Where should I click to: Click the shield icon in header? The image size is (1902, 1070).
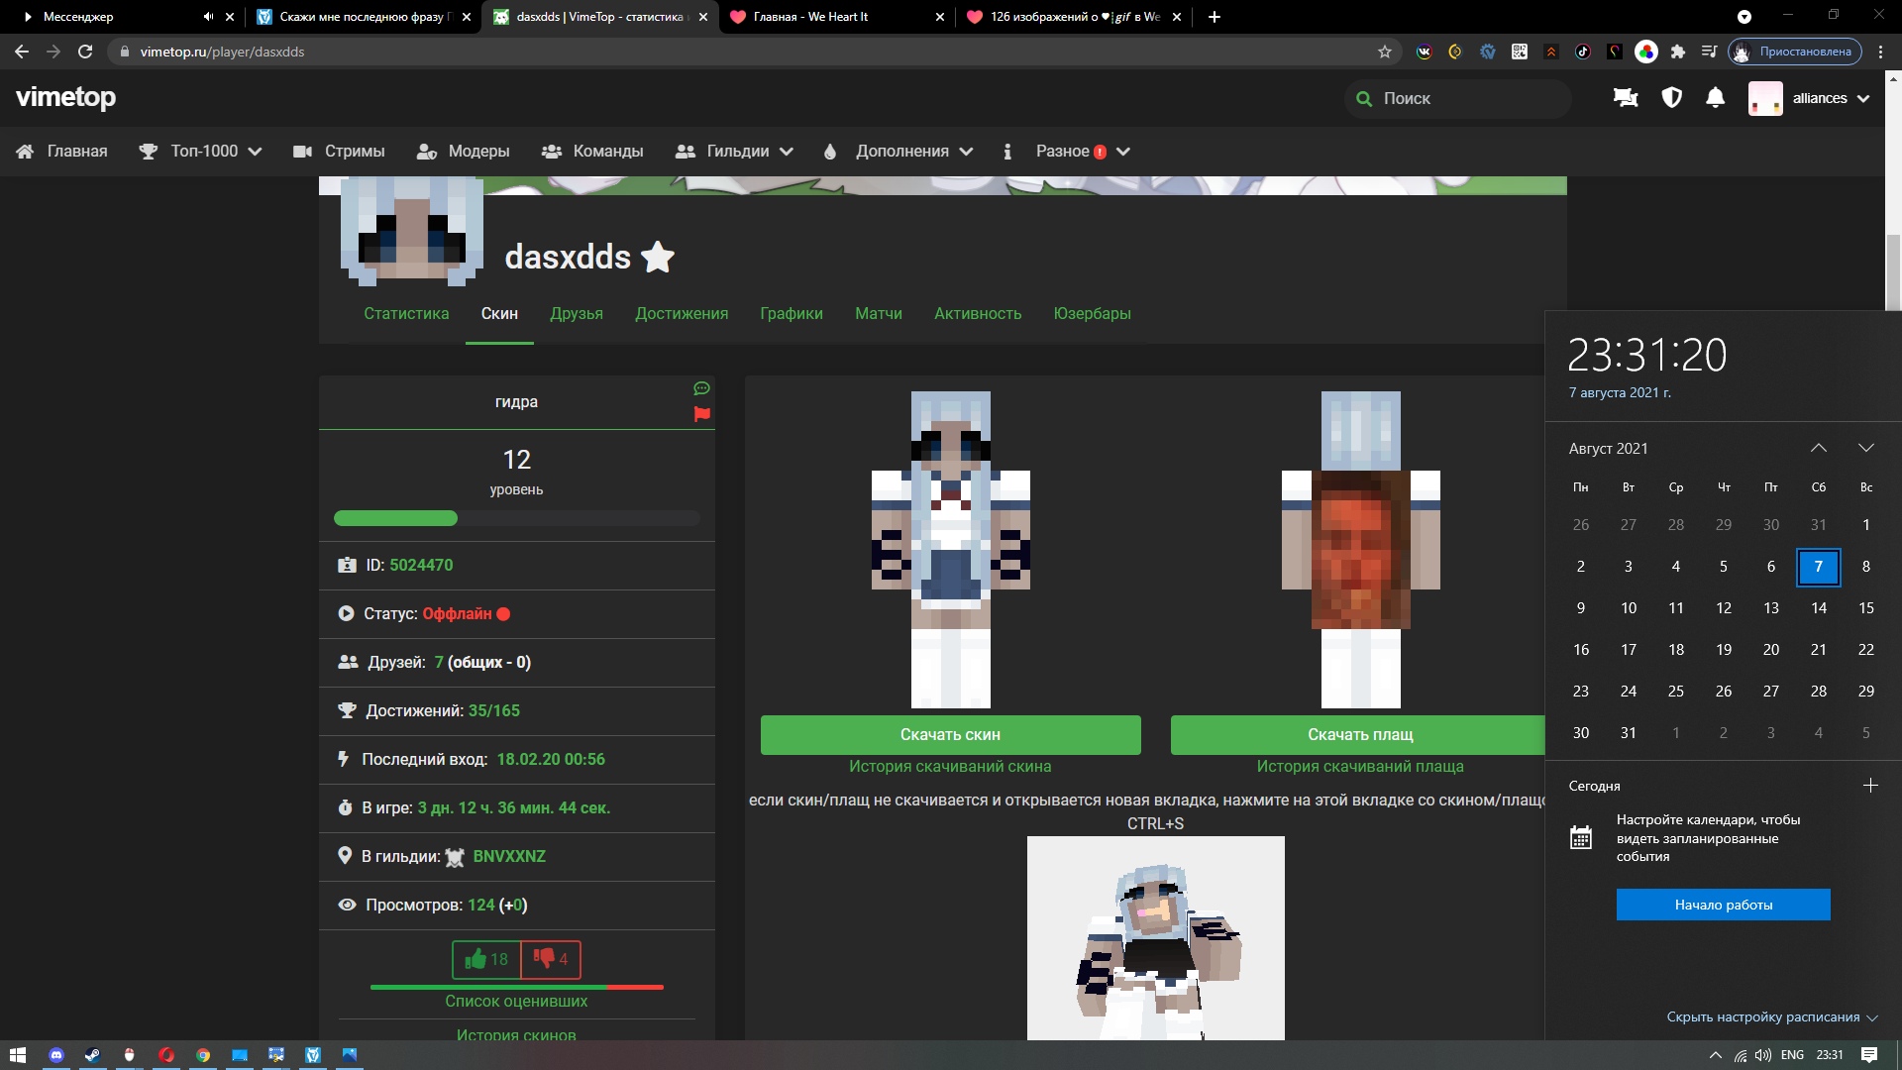(x=1672, y=98)
